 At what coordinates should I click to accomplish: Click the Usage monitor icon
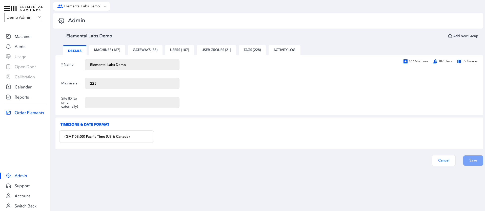click(8, 57)
